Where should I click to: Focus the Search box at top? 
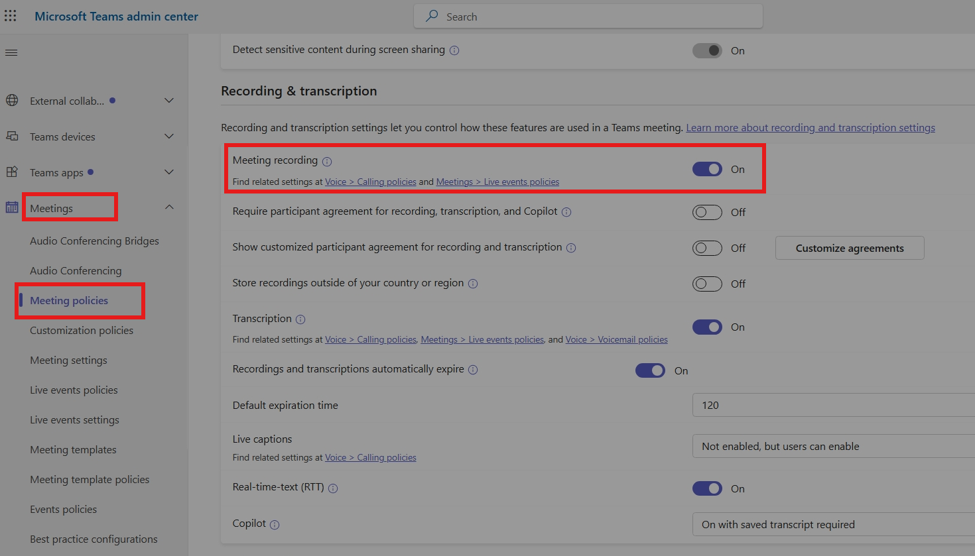[x=588, y=17]
